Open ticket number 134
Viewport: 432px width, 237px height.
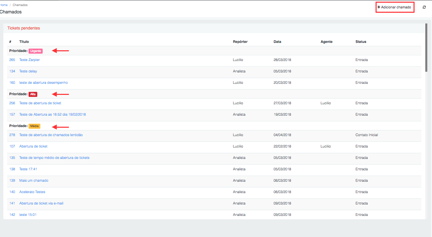[12, 71]
